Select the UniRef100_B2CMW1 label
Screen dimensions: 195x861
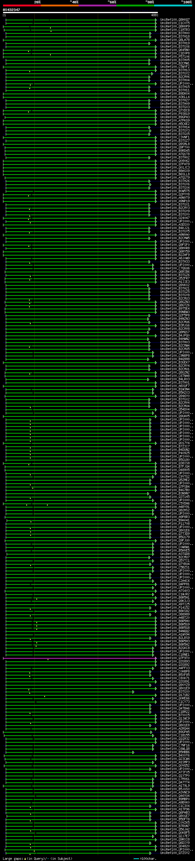[x=175, y=63]
